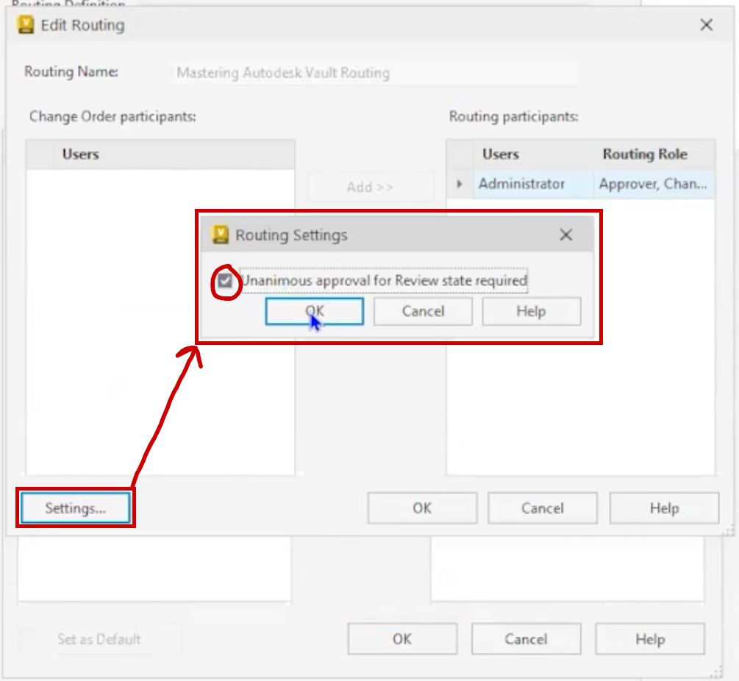739x681 pixels.
Task: Close the Edit Routing window
Action: pos(706,24)
